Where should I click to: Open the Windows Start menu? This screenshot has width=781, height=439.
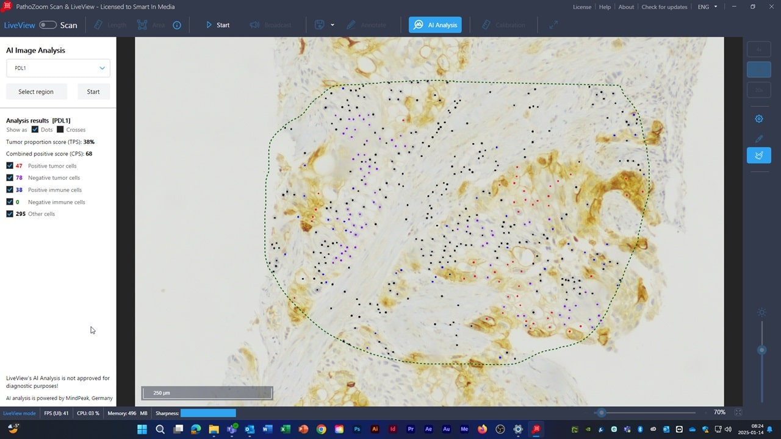pos(142,429)
